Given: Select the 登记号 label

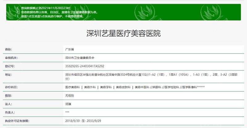Looking at the screenshot, I should point(10,66).
